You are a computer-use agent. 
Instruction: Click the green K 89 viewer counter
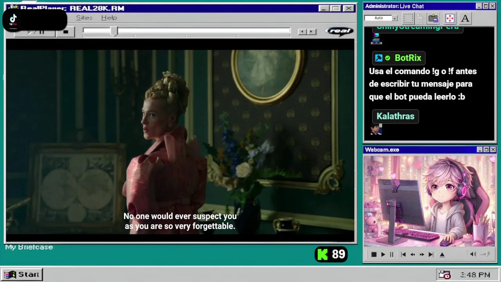(331, 255)
